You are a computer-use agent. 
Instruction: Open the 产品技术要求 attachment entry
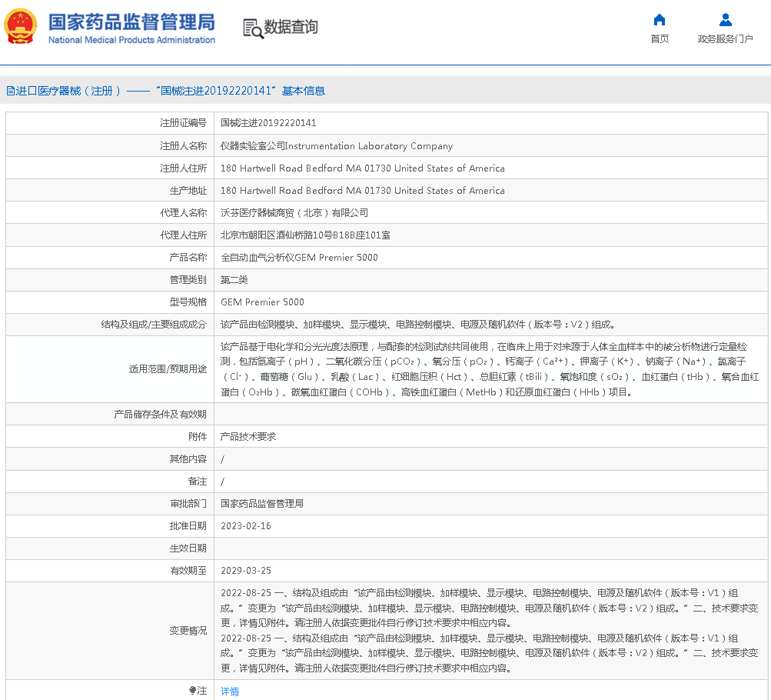coord(248,437)
